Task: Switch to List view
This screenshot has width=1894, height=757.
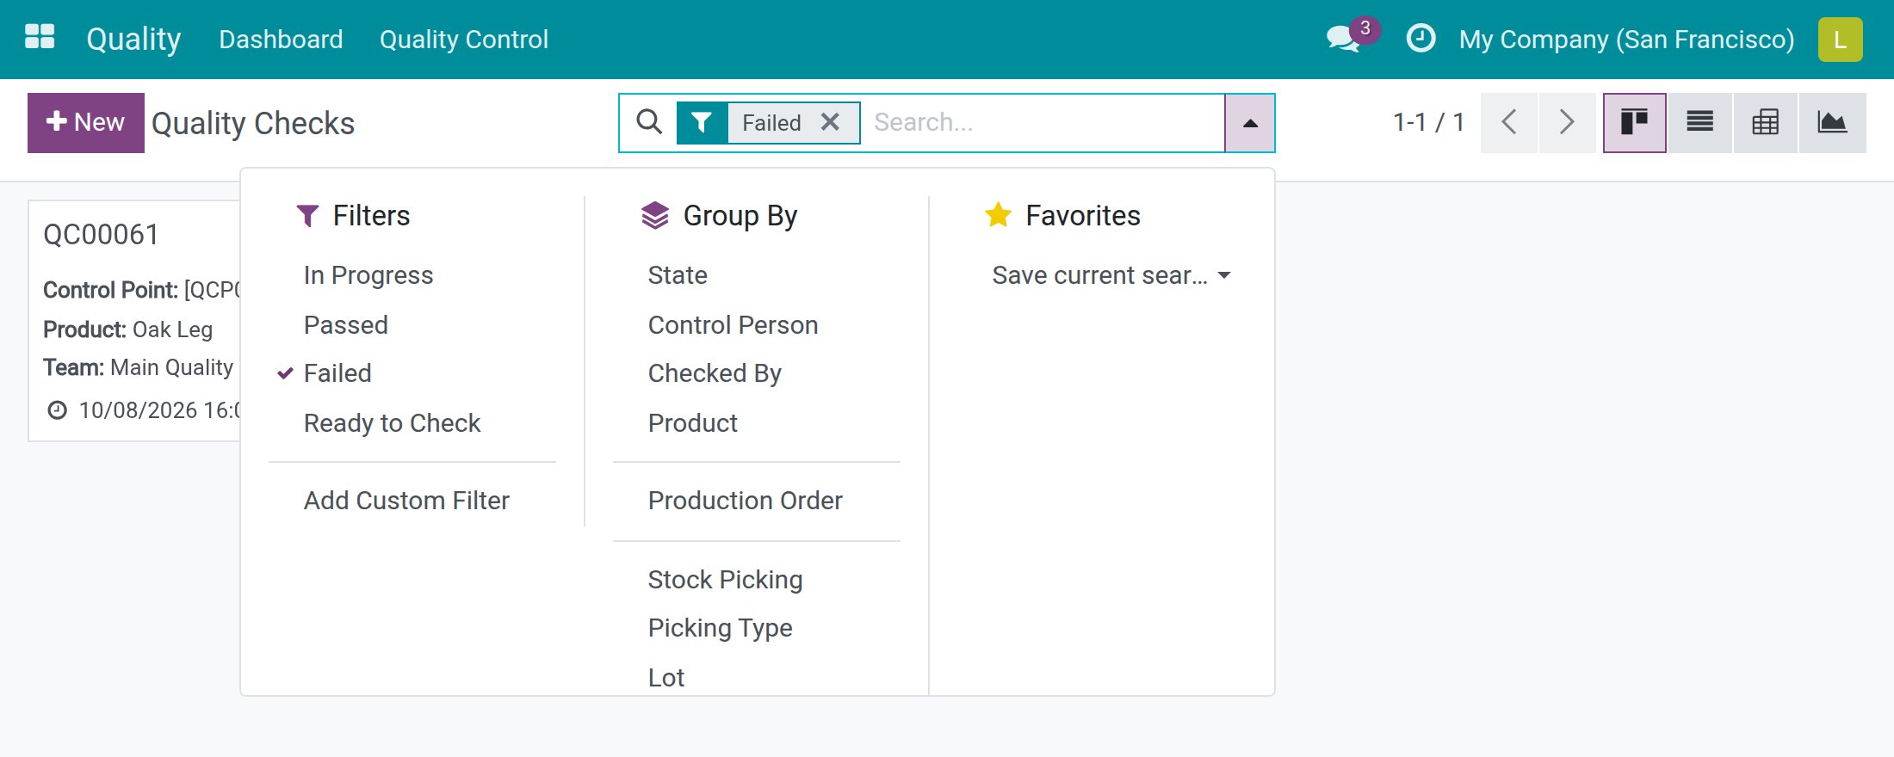Action: [x=1699, y=123]
